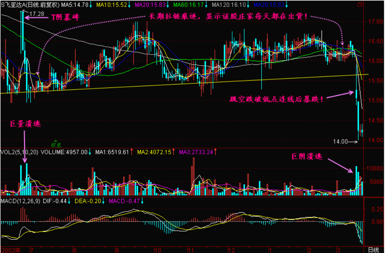This screenshot has width=385, height=253.
Task: Open the stock title S飞亚达A(日线.前复权)
Action: tap(30, 5)
